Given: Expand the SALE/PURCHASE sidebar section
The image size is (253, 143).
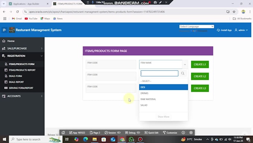Looking at the screenshot, I should click(x=22, y=48).
